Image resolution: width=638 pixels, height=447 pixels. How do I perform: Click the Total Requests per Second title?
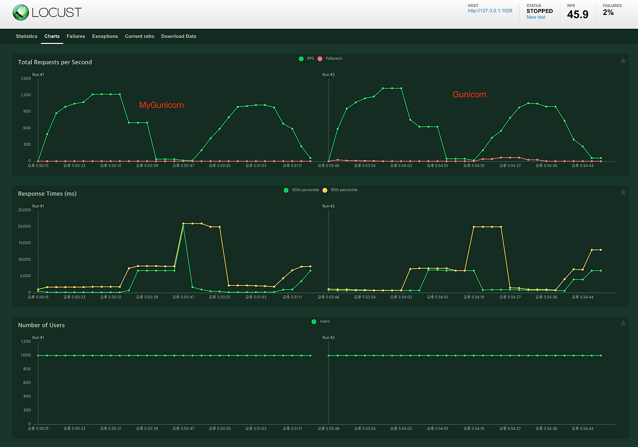55,62
